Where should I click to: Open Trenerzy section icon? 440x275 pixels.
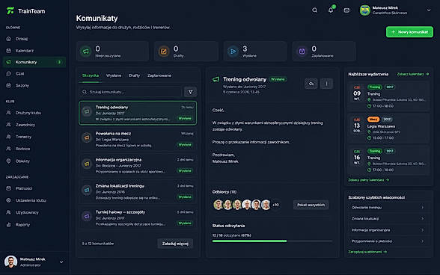(x=9, y=137)
